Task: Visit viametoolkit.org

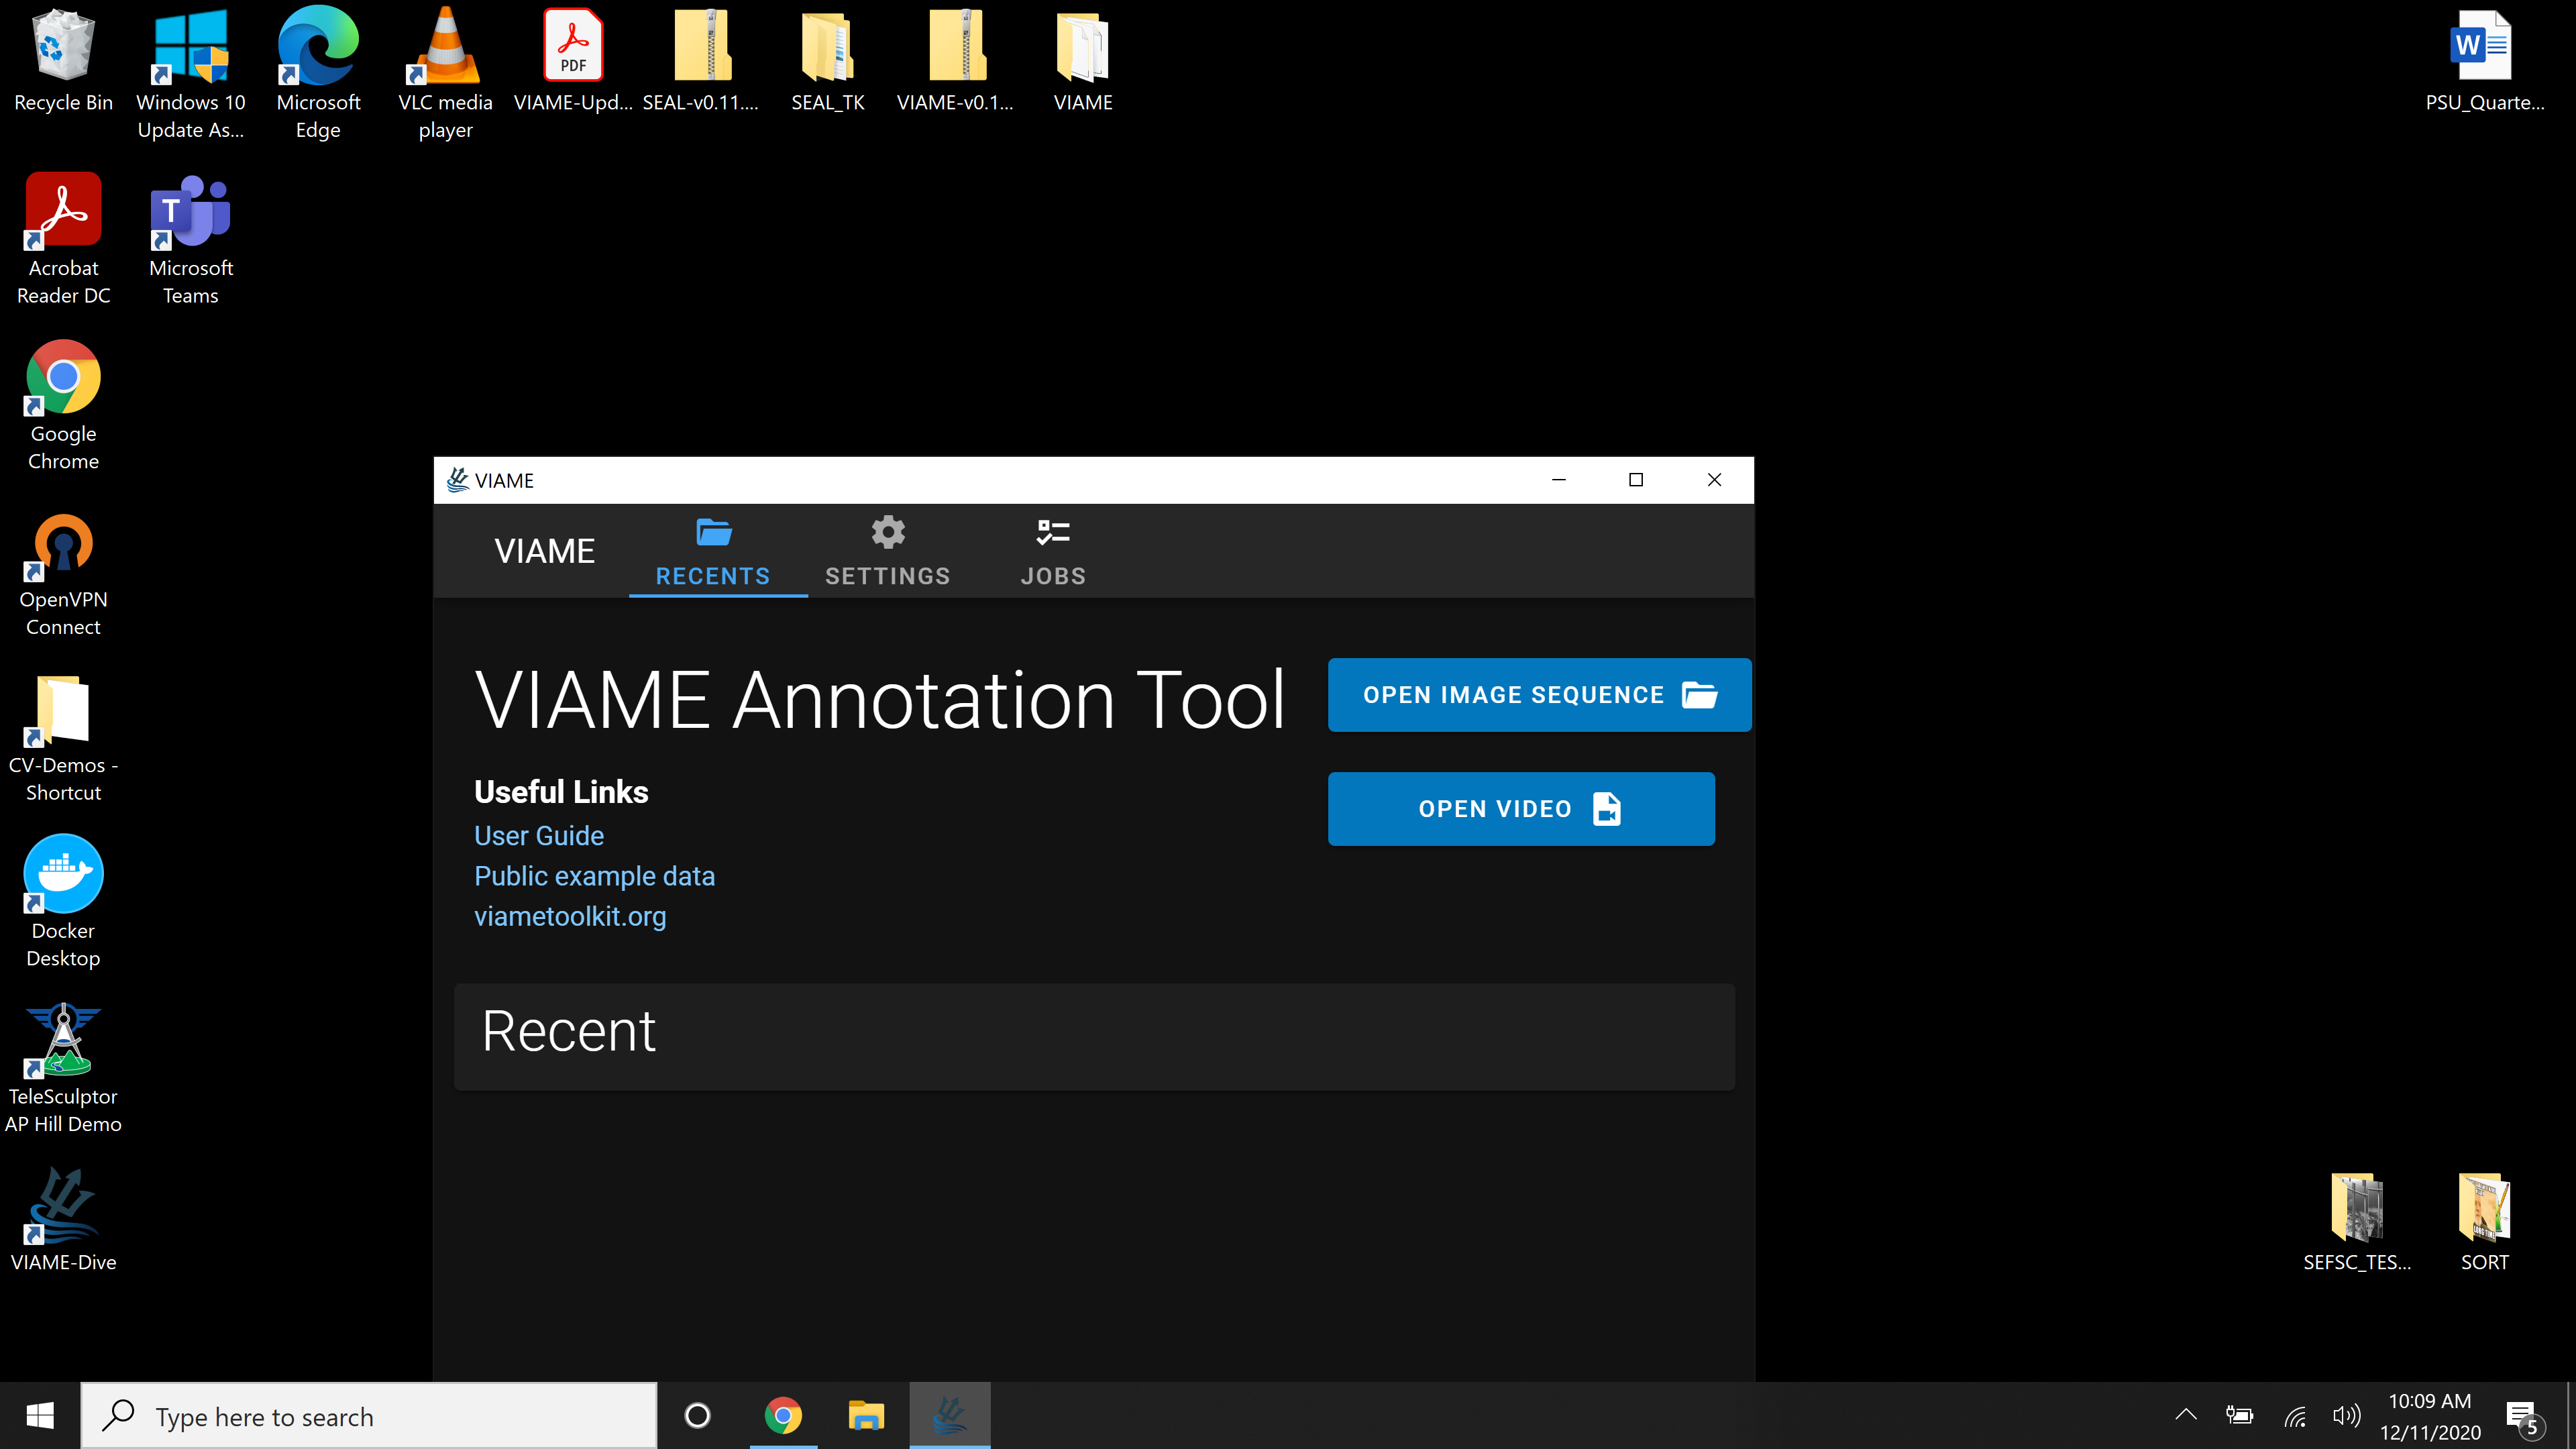Action: tap(570, 915)
